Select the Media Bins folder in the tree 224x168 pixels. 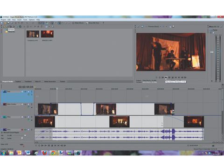pyautogui.click(x=11, y=32)
